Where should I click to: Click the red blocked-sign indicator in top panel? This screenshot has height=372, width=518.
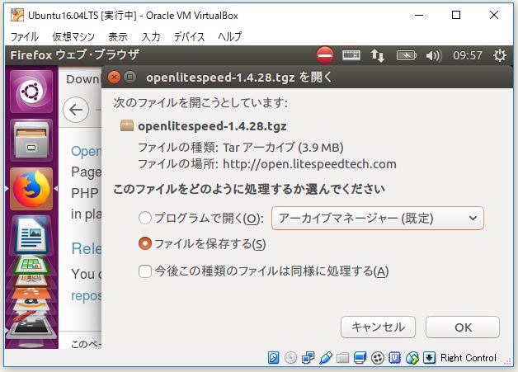click(325, 54)
